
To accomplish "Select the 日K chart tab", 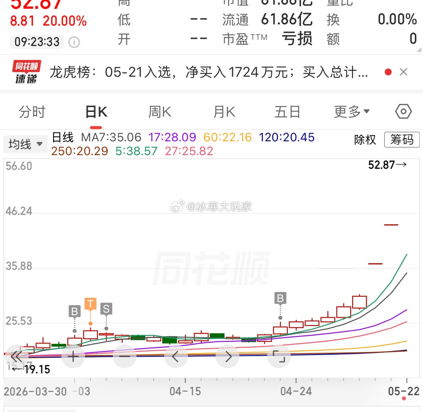I will [96, 112].
